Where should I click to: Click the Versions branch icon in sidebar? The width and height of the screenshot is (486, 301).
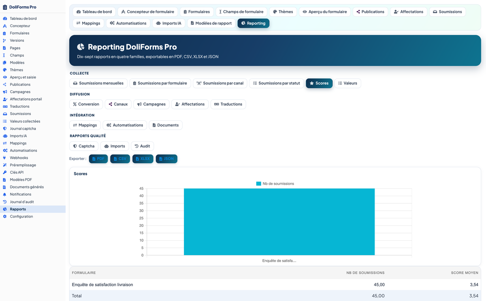pos(5,41)
